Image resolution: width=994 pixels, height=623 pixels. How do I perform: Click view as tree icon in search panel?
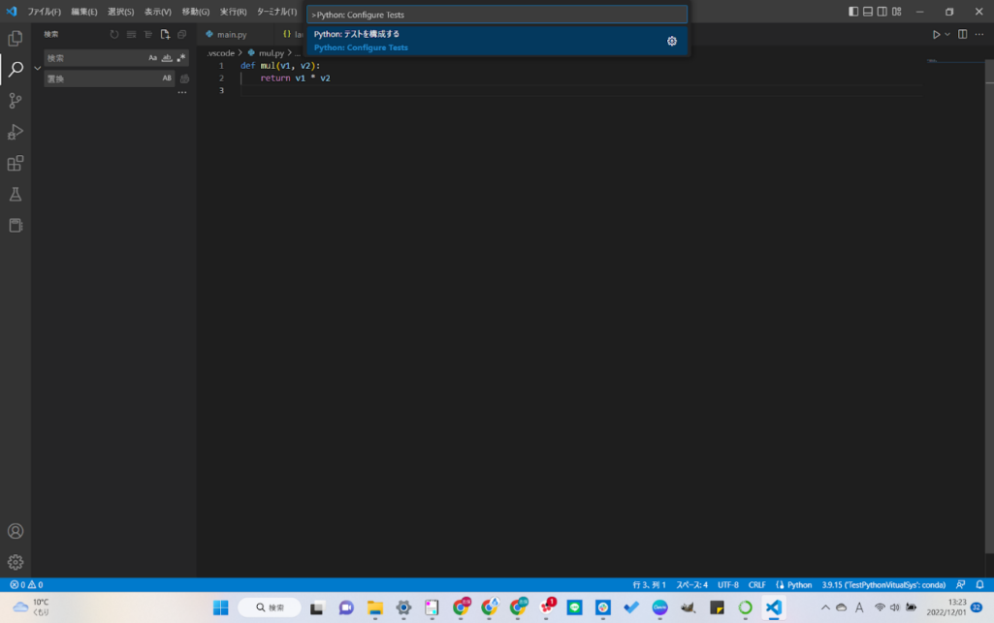(x=148, y=34)
